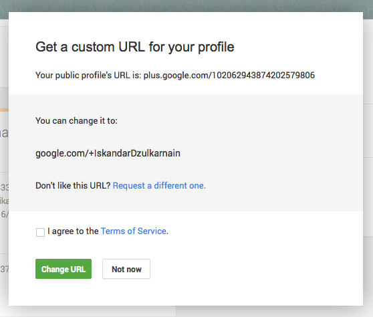Click the current plus.google.com numeric profile URL
The image size is (373, 317).
coord(229,76)
